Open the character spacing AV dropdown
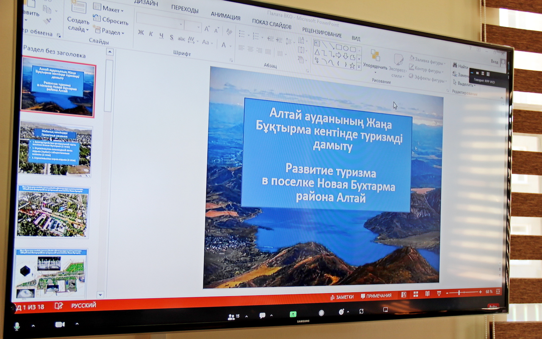This screenshot has width=542, height=339. tap(193, 41)
